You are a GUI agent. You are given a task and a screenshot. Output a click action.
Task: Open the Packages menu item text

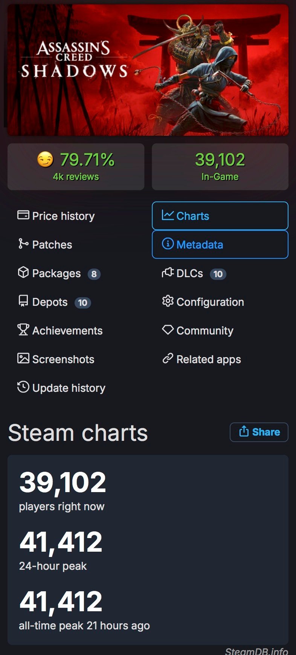56,273
